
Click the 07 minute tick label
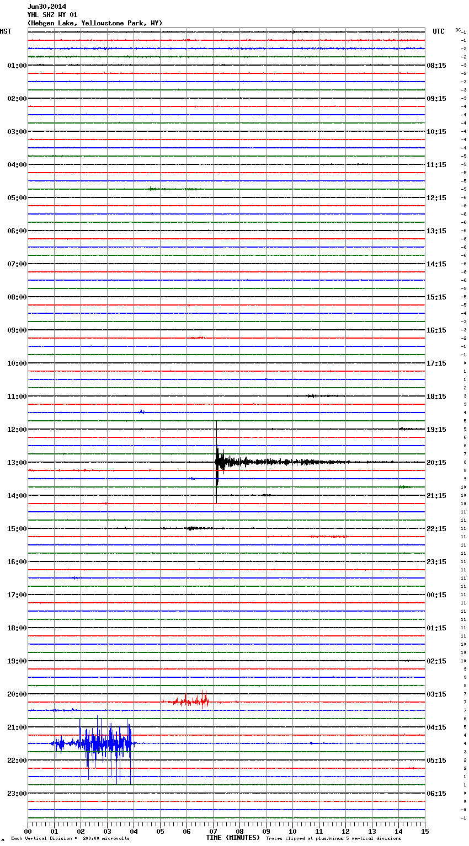tap(213, 831)
